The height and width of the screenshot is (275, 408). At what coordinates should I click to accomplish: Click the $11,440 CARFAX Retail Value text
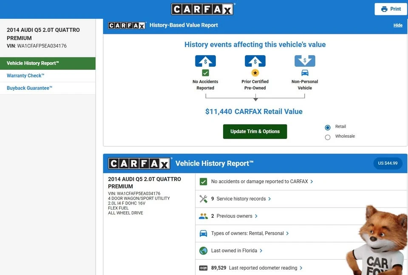254,112
